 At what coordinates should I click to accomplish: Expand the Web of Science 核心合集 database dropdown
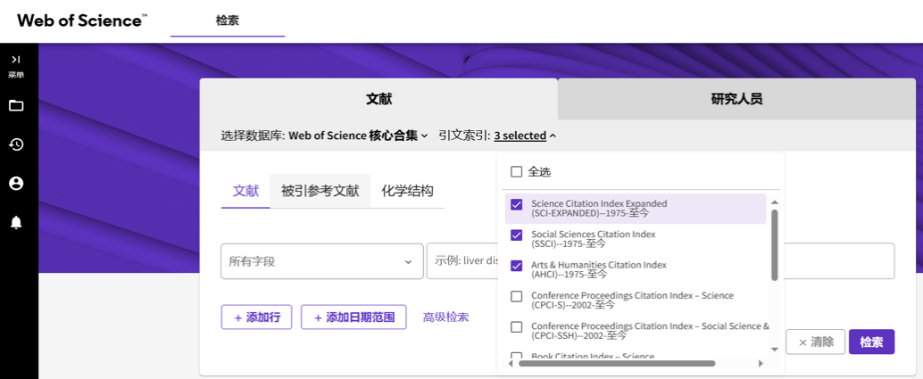tap(358, 136)
